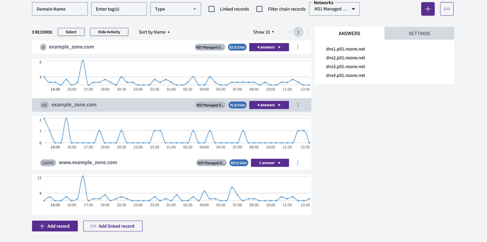The width and height of the screenshot is (487, 242).
Task: Click the purple plus add button
Action: coord(428,9)
